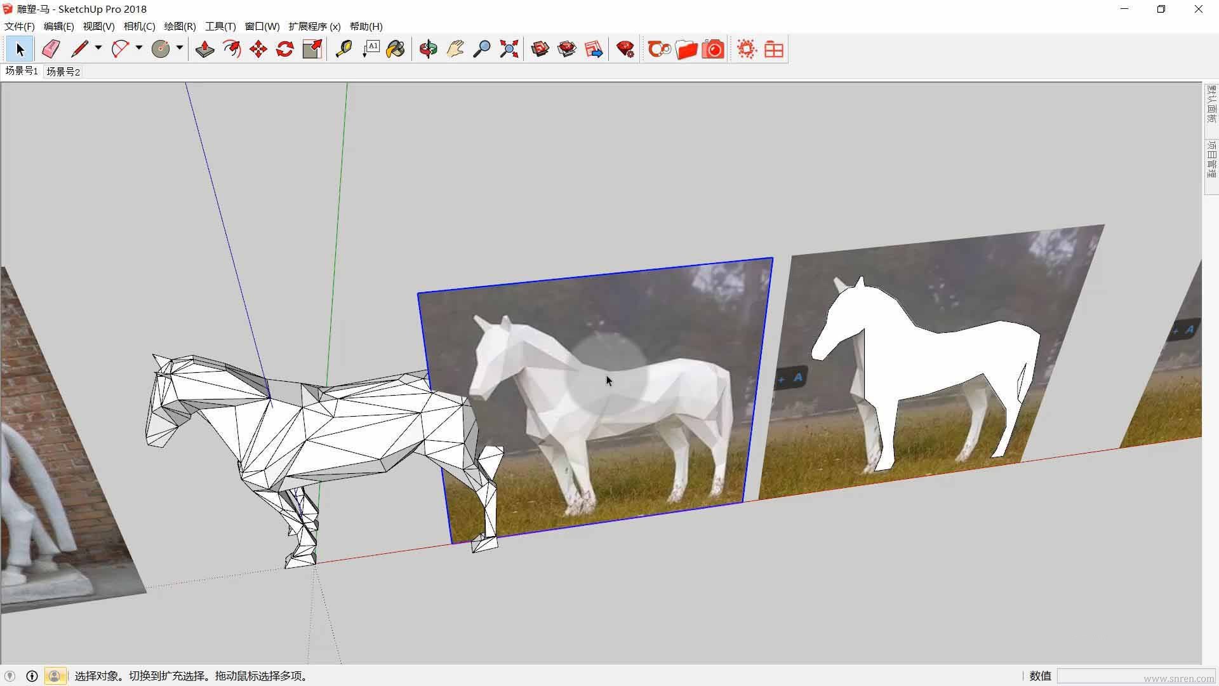Activate the Paint Bucket tool
The width and height of the screenshot is (1219, 686).
396,49
